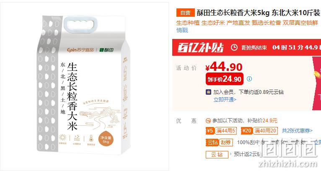Click the product title 酥田生态长粒香大米5kg
The height and width of the screenshot is (171, 321).
[233, 13]
